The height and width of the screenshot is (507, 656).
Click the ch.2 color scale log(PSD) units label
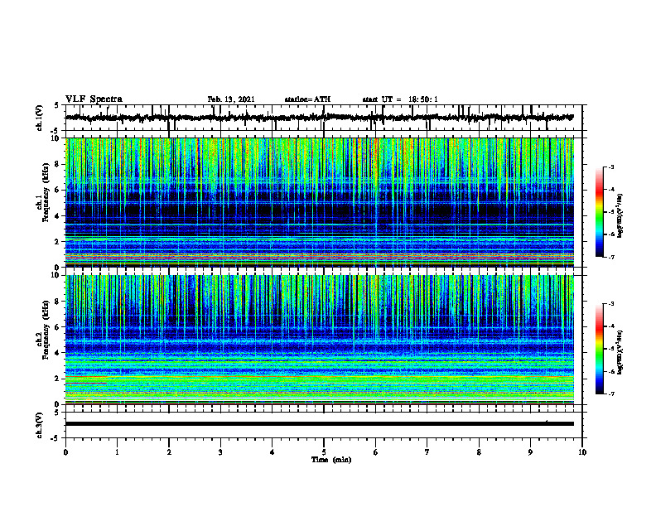(620, 352)
